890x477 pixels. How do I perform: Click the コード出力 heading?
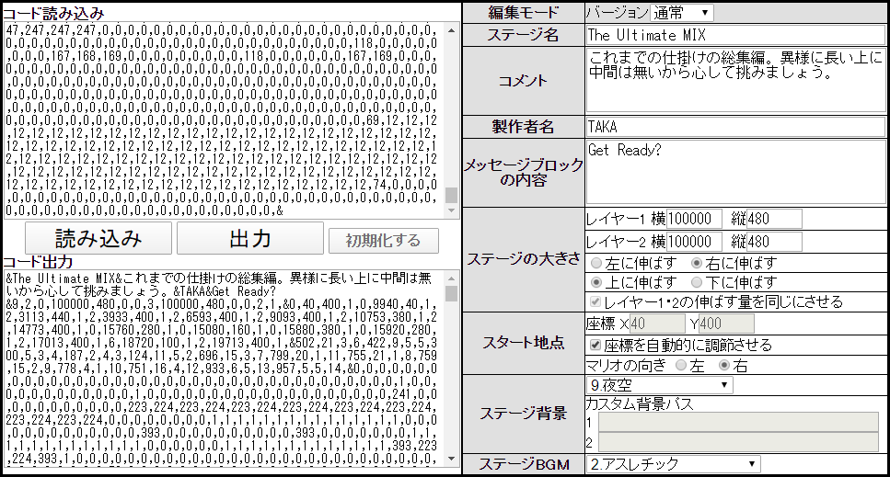[38, 262]
